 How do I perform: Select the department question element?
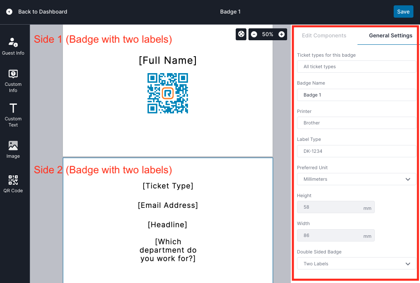[x=168, y=250]
